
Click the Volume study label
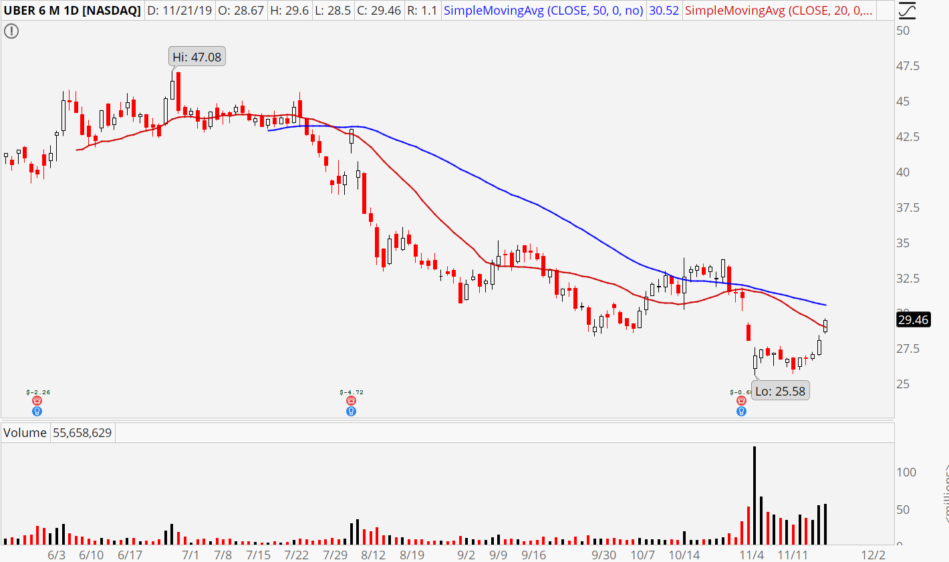click(25, 433)
